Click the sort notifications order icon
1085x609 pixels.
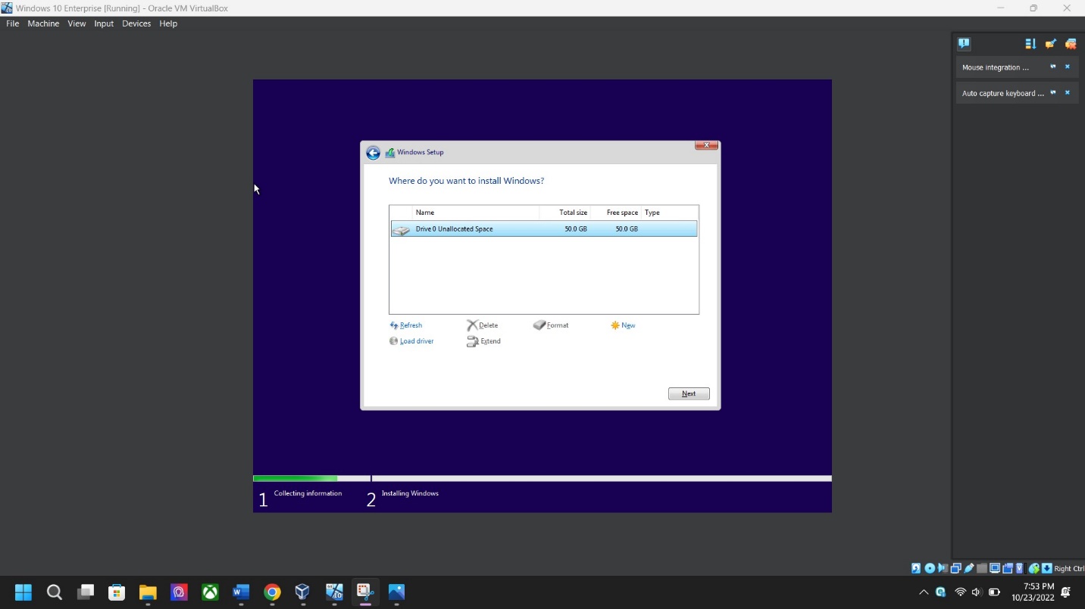pos(1030,44)
